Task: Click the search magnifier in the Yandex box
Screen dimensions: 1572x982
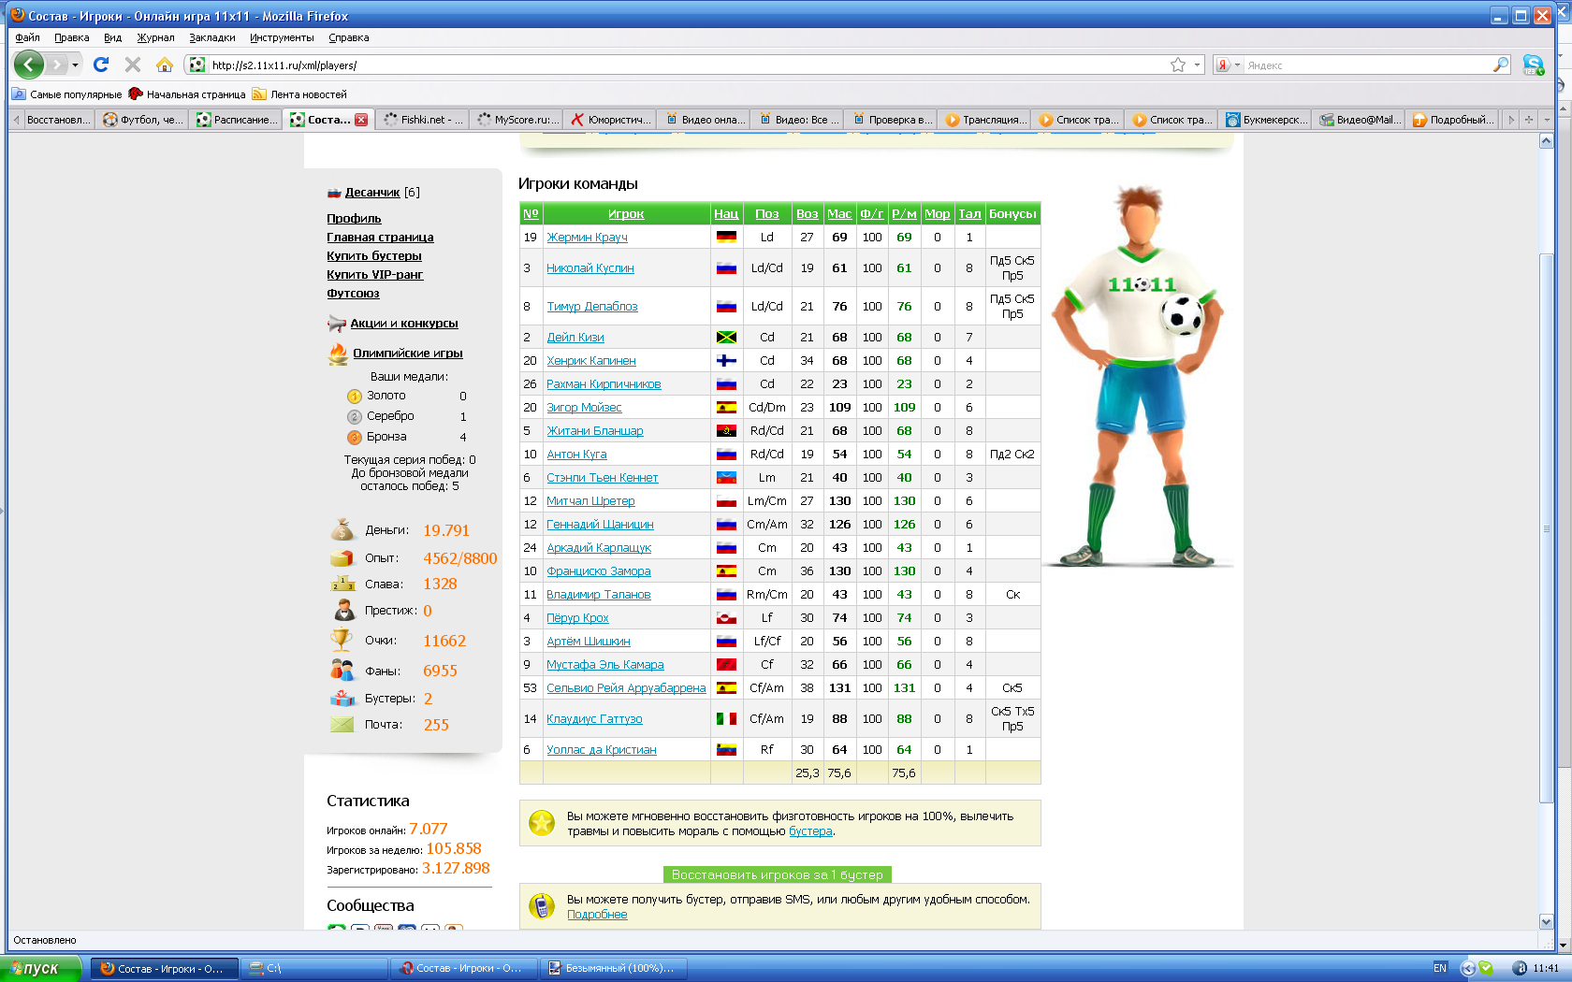Action: pos(1500,65)
